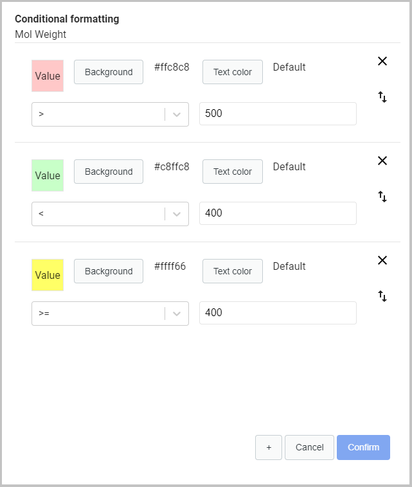Click Background button for green rule
Image resolution: width=412 pixels, height=487 pixels.
point(109,172)
